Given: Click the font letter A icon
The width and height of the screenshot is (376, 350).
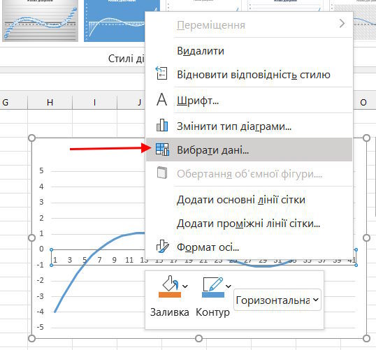Looking at the screenshot, I should tap(162, 99).
